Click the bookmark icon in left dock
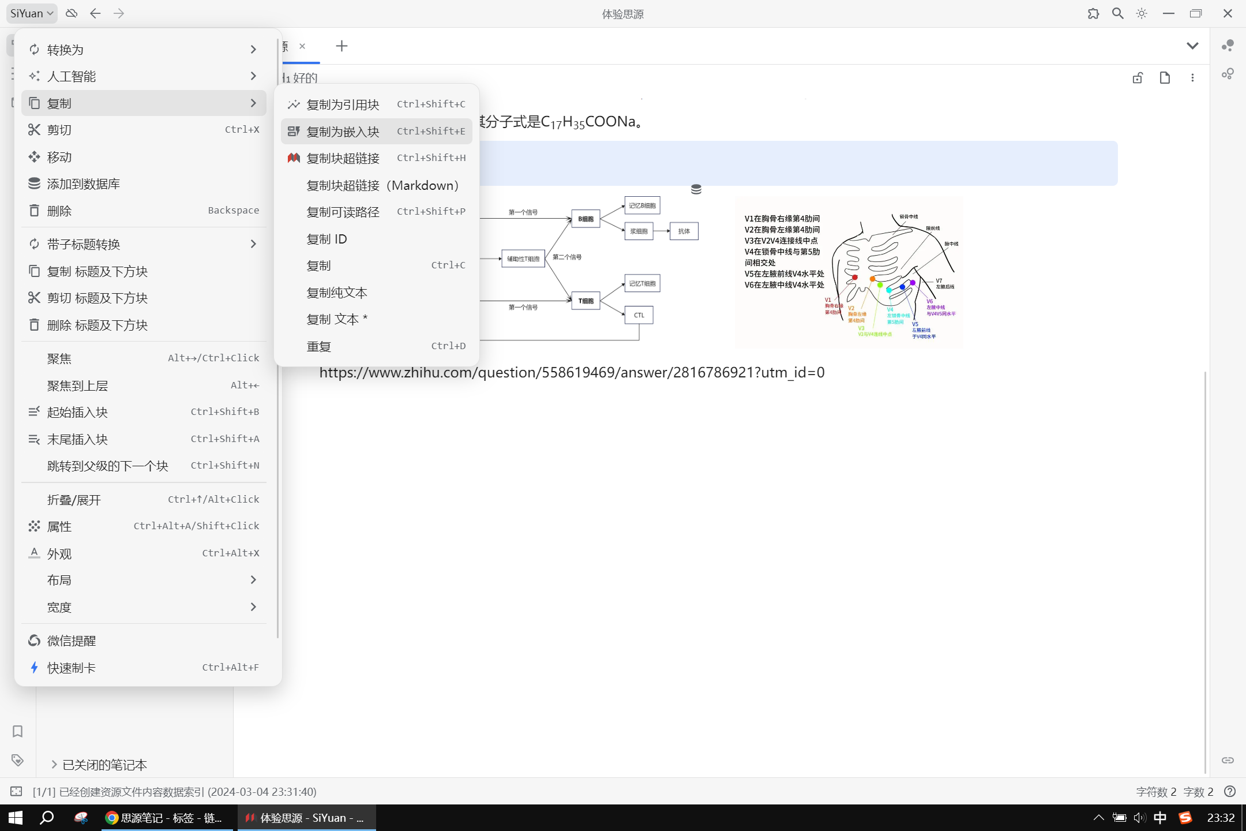 17,731
